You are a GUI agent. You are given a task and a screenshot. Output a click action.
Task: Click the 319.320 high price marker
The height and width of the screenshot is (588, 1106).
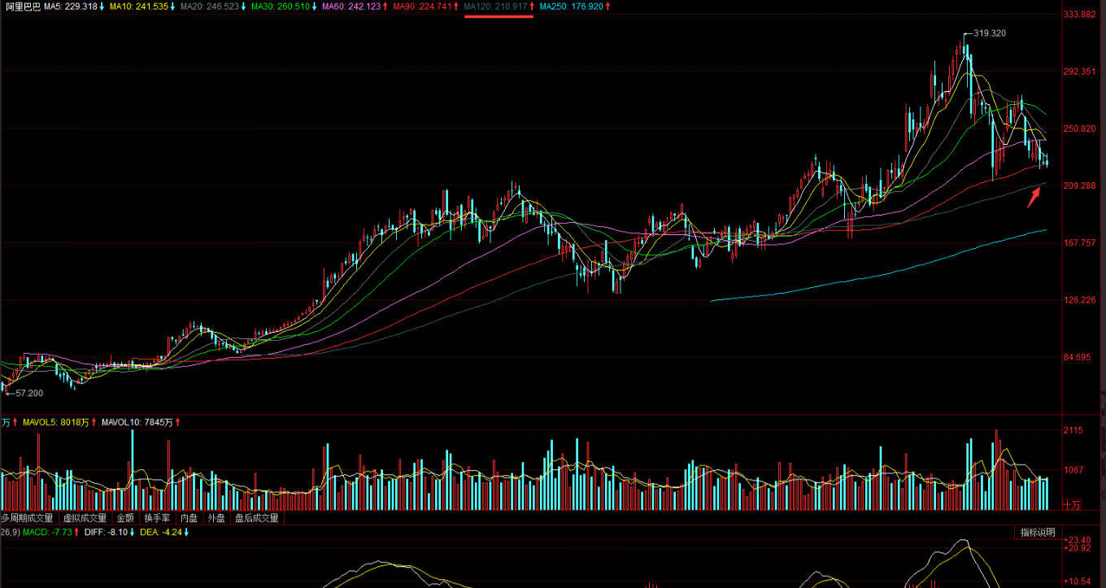coord(989,33)
